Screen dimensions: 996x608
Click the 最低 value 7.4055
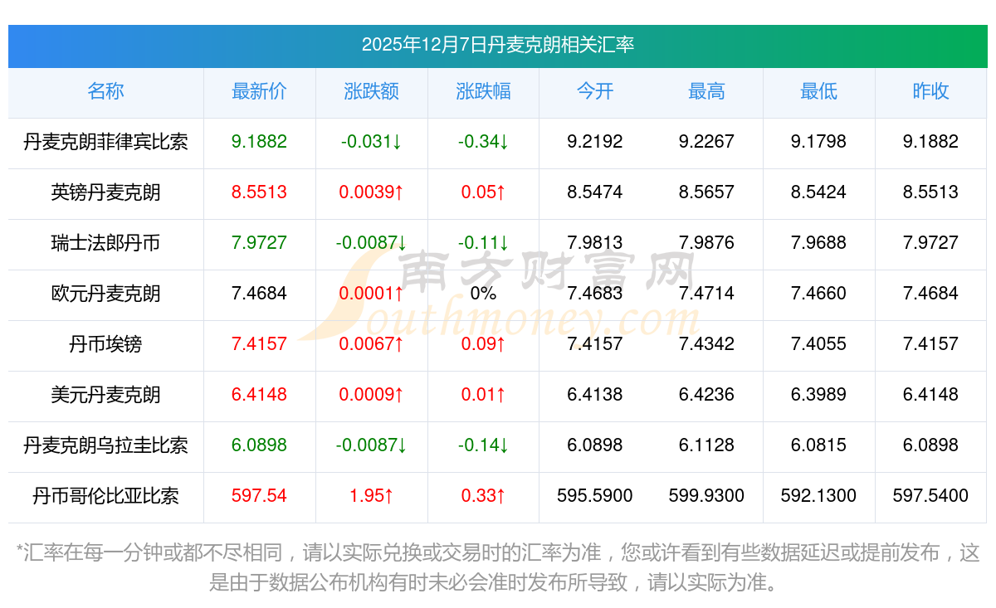(818, 344)
